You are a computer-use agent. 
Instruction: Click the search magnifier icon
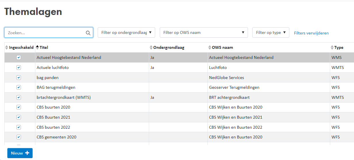click(x=88, y=33)
